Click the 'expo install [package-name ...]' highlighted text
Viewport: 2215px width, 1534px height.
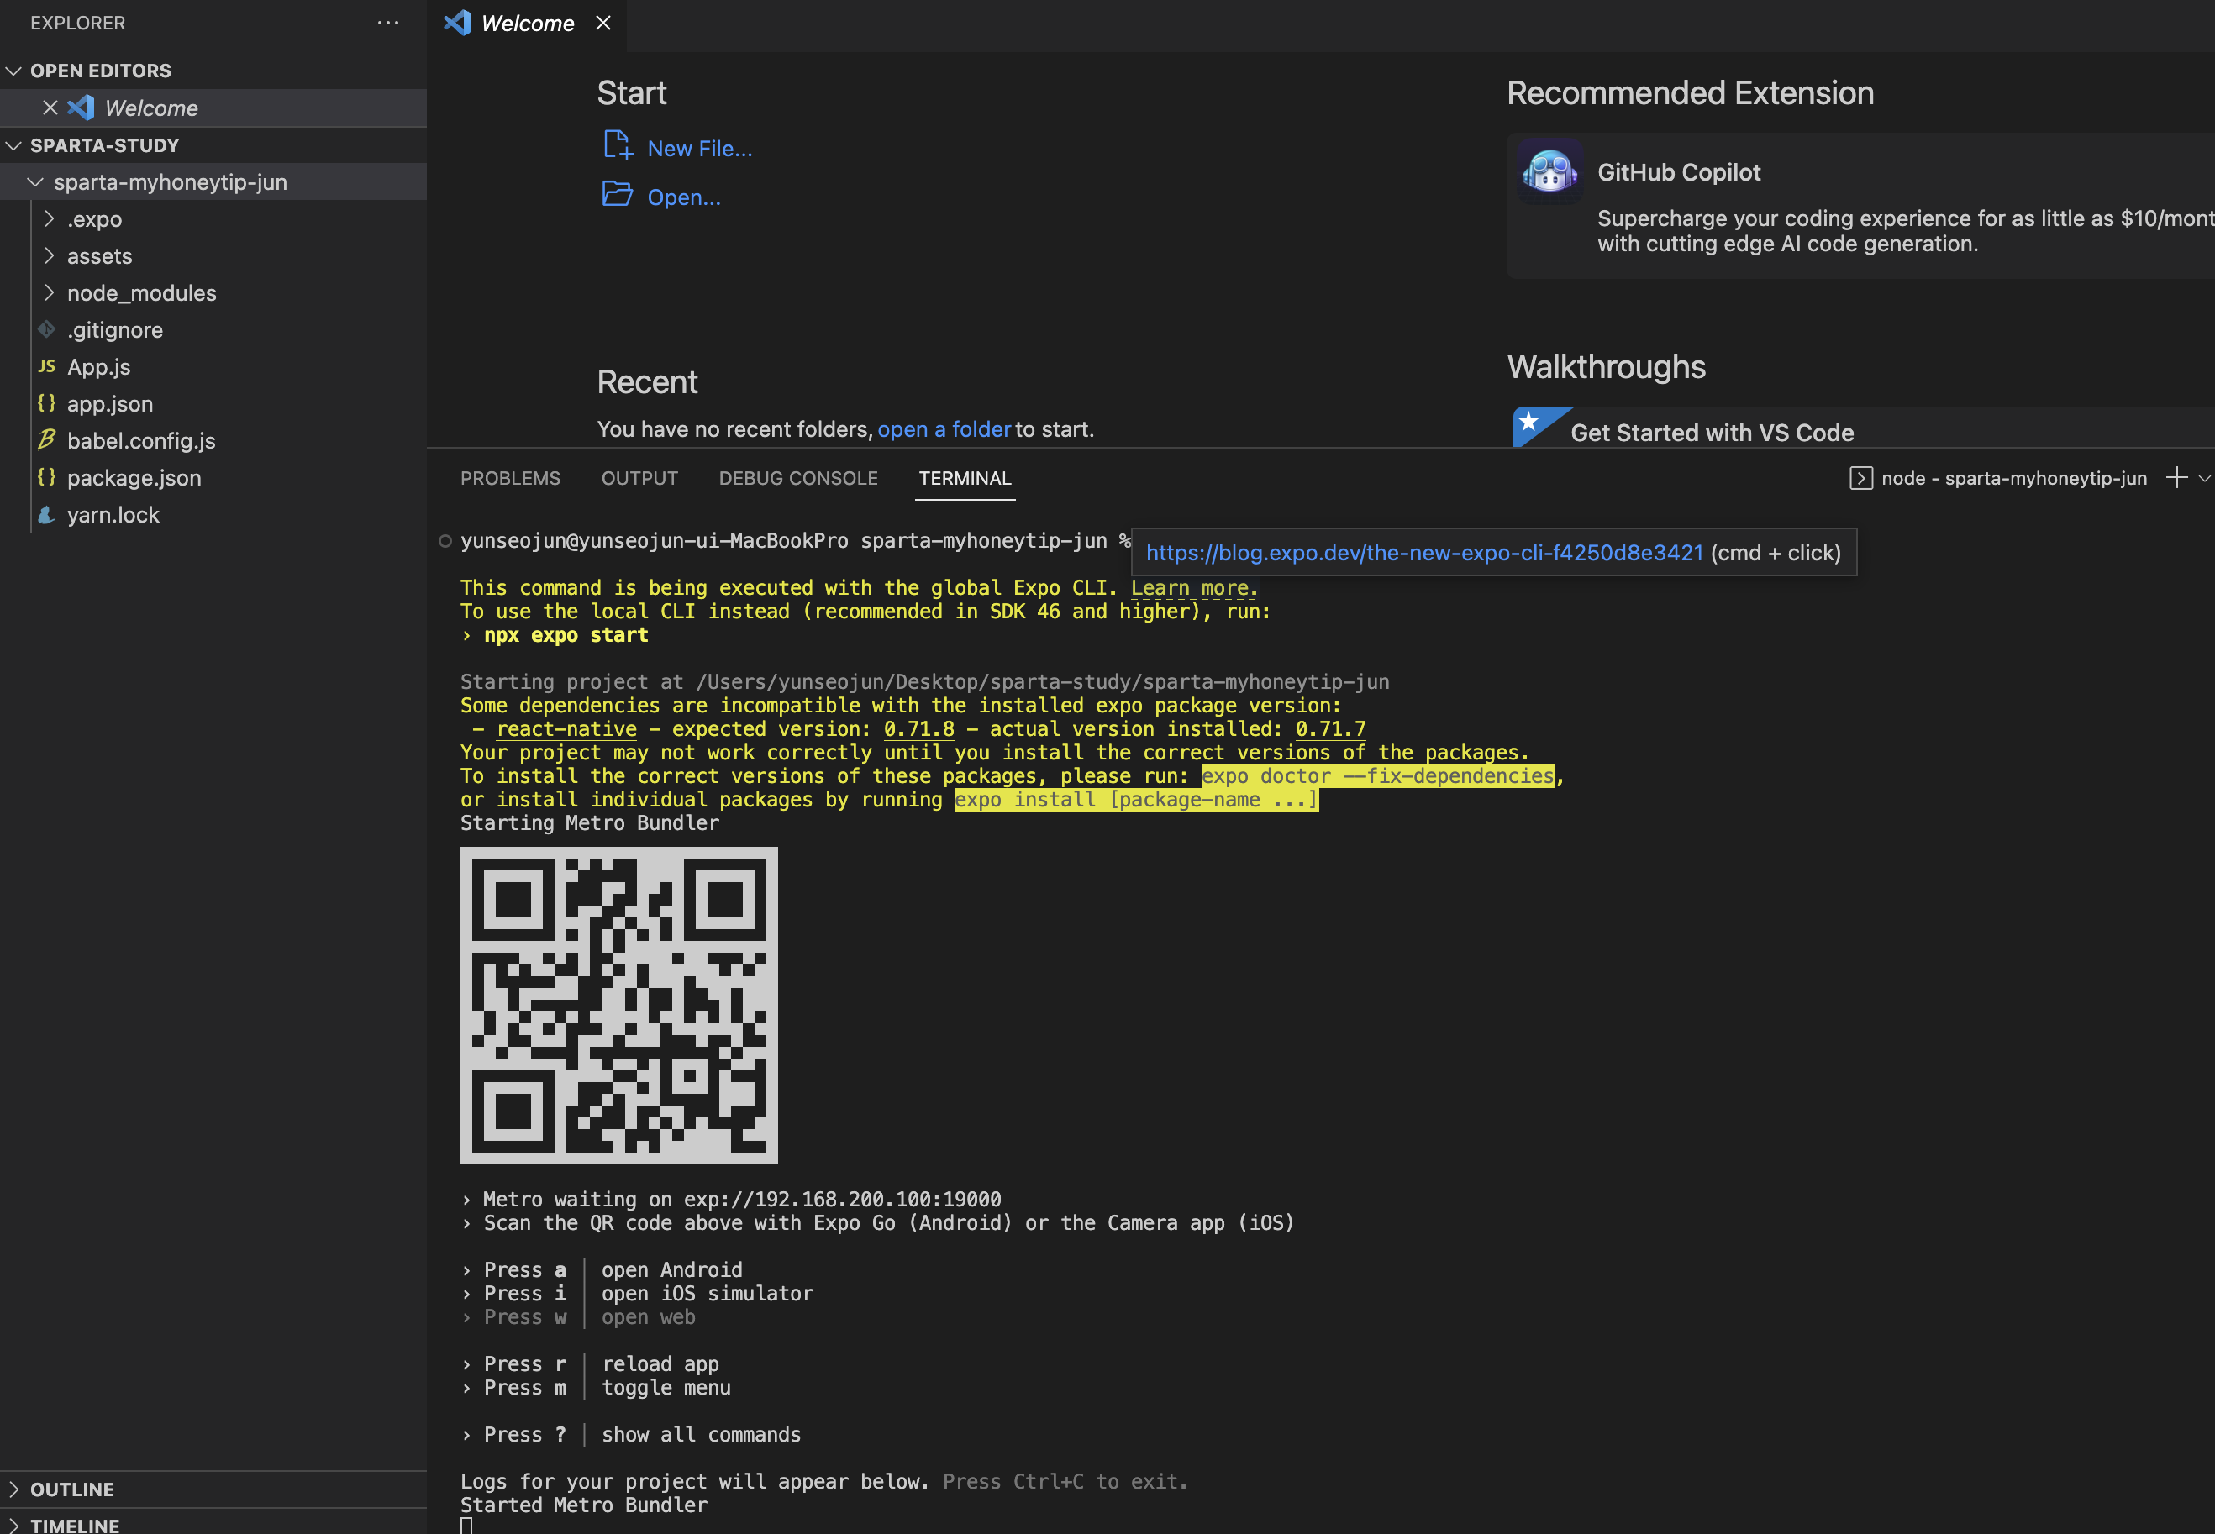tap(1136, 800)
